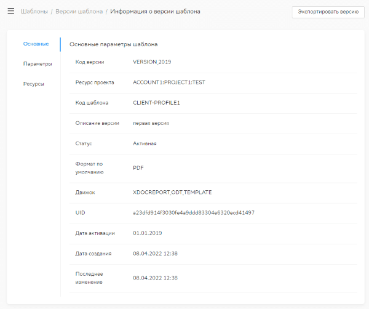
Task: Navigate to Версии шаблона breadcrumb
Action: coord(79,12)
